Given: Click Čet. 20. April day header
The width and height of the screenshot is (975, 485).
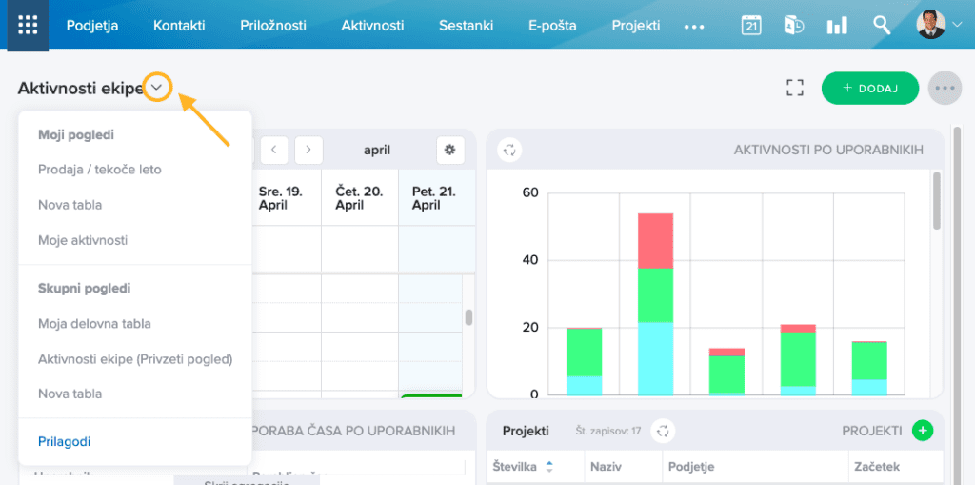Looking at the screenshot, I should (360, 198).
